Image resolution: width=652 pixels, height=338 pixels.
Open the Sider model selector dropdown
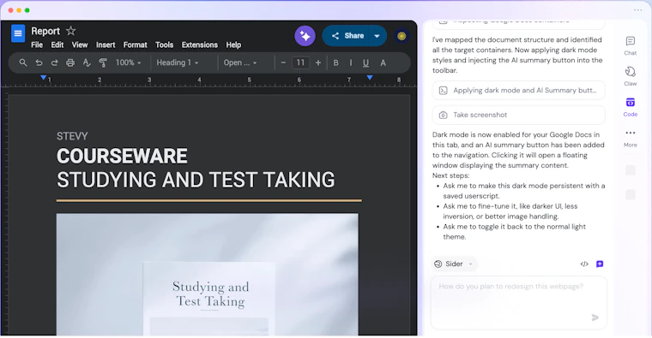pos(454,264)
